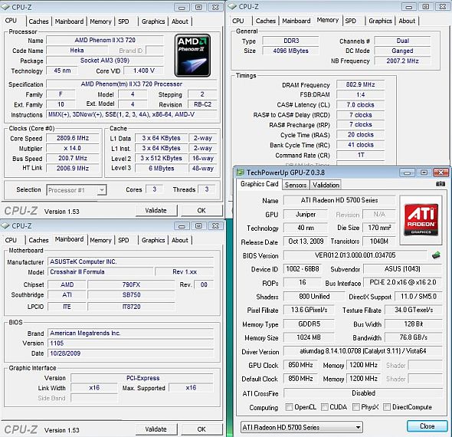Click the CAS# Latency value 7.0 clocks
This screenshot has width=452, height=437.
click(360, 105)
